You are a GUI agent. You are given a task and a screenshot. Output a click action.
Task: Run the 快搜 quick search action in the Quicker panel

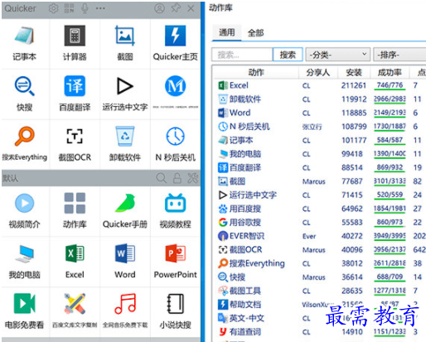coord(25,94)
